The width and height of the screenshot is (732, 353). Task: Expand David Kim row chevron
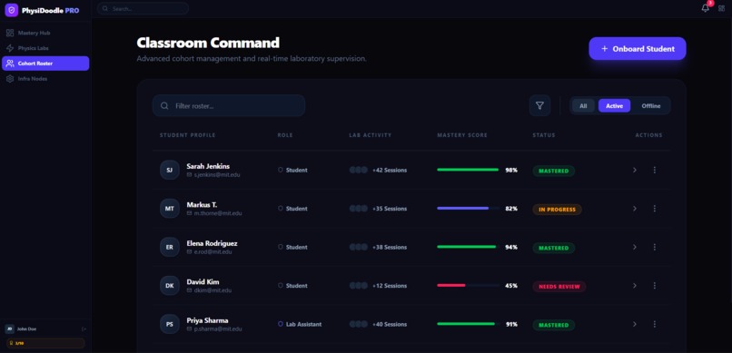[635, 285]
